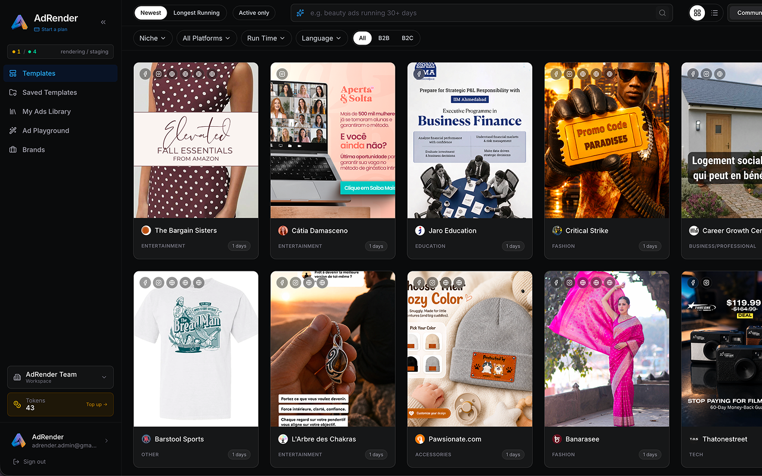This screenshot has height=476, width=762.
Task: Open Ad Playground in the sidebar
Action: (x=60, y=130)
